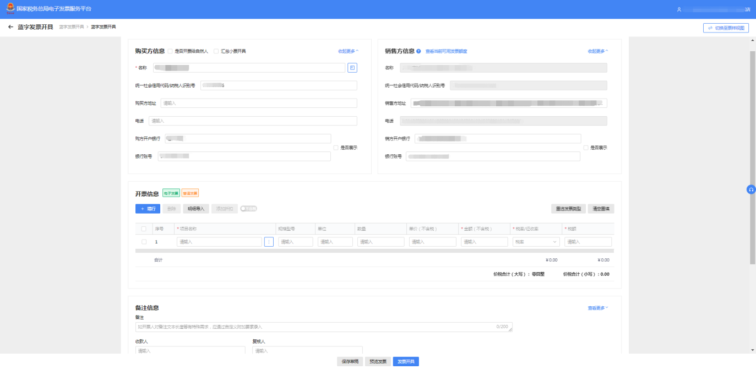Toggle the tax-inclusive switch next to 添加折扣
The image size is (756, 369).
(249, 209)
